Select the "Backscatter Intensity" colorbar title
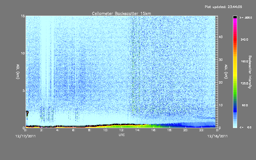Image resolution: width=256 pixels, height=160 pixels. point(250,72)
